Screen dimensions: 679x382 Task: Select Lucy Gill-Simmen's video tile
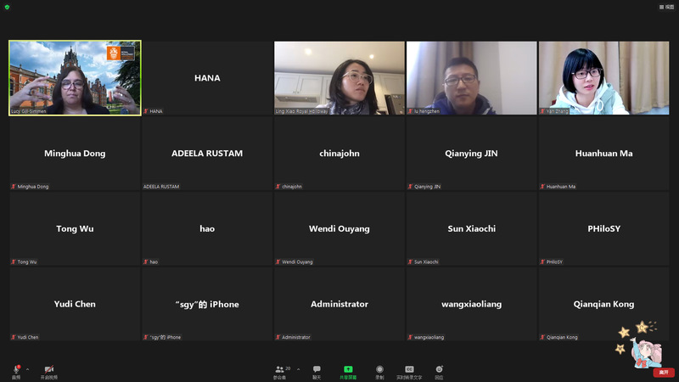coord(75,78)
